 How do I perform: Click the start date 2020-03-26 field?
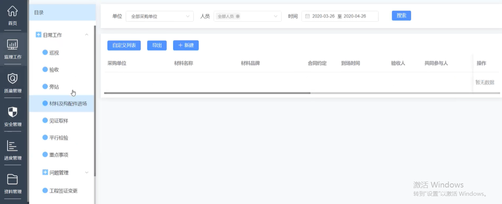(323, 16)
